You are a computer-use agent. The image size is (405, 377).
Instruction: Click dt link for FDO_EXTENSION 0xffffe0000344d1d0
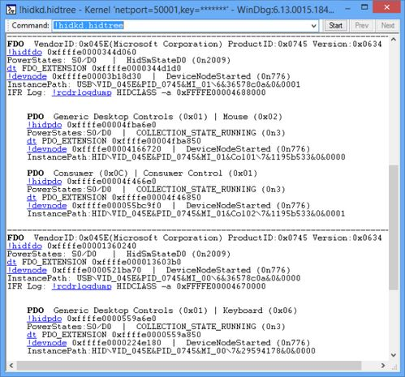pos(11,68)
